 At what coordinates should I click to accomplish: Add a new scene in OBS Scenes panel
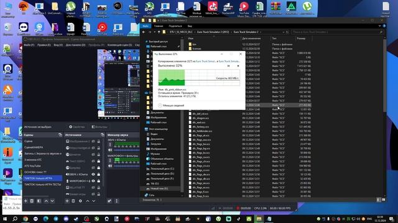click(x=25, y=201)
